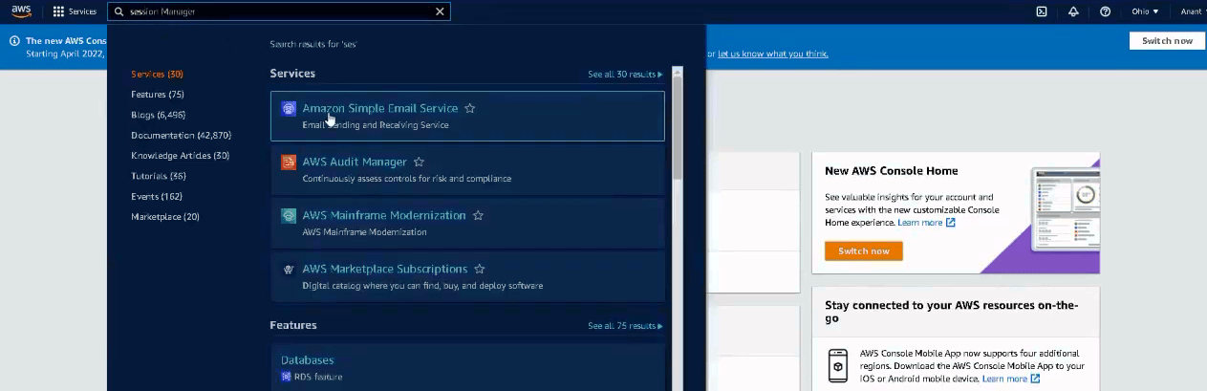1207x391 pixels.
Task: Click the Audit Manager service icon
Action: pos(289,163)
